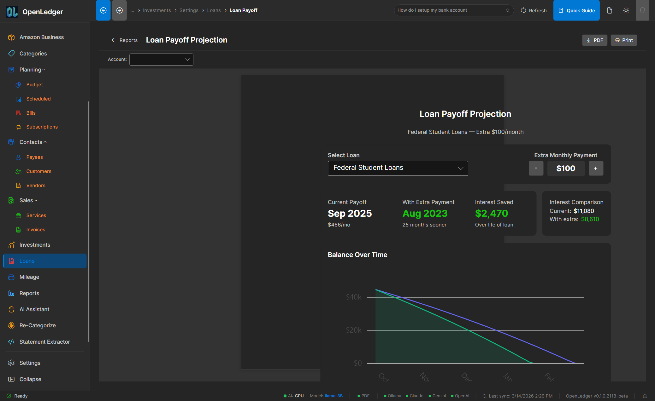
Task: Open the Statement Extractor tool
Action: coord(44,342)
